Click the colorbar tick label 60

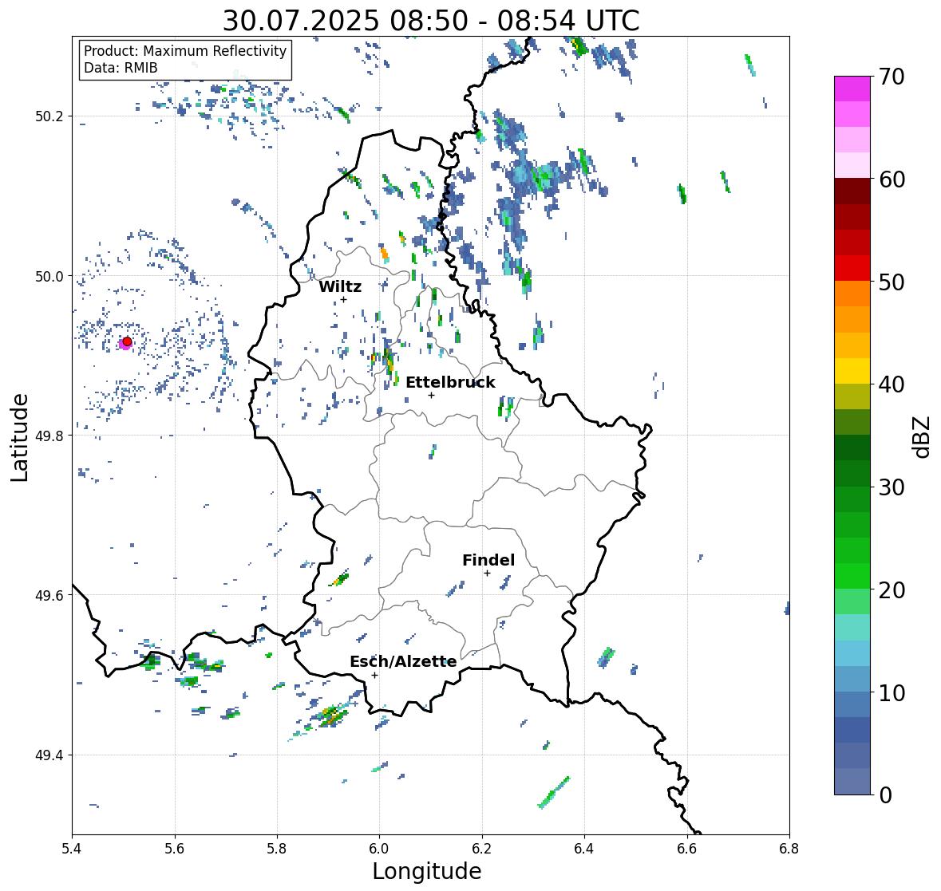(892, 179)
